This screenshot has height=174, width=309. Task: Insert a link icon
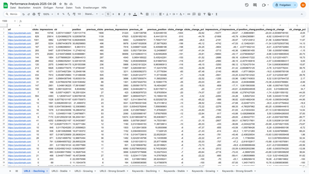click(188, 14)
